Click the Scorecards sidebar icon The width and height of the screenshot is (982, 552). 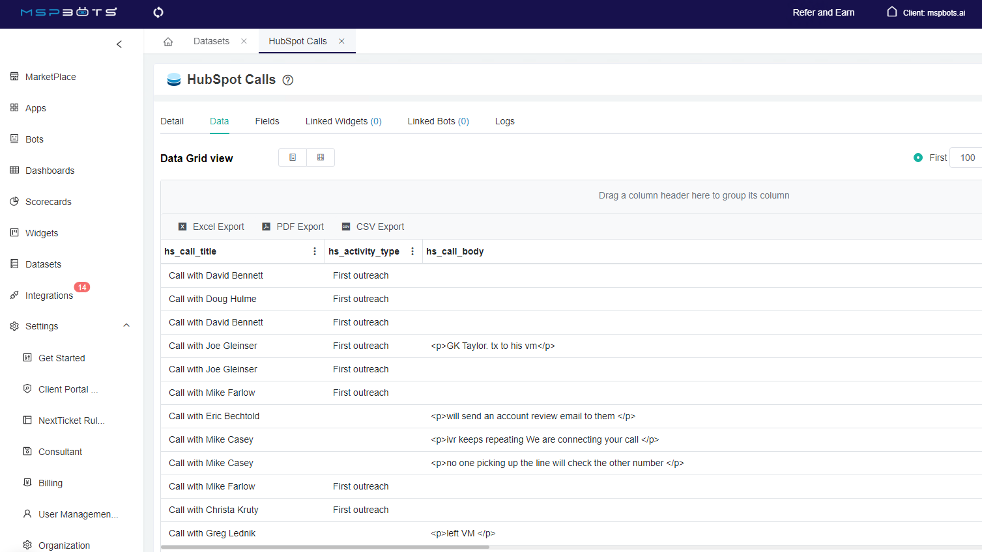point(14,201)
